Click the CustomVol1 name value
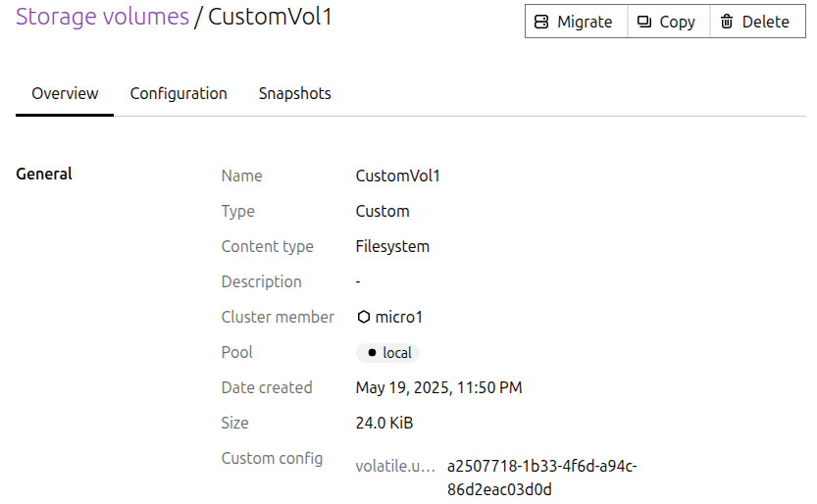This screenshot has height=504, width=817. [397, 176]
